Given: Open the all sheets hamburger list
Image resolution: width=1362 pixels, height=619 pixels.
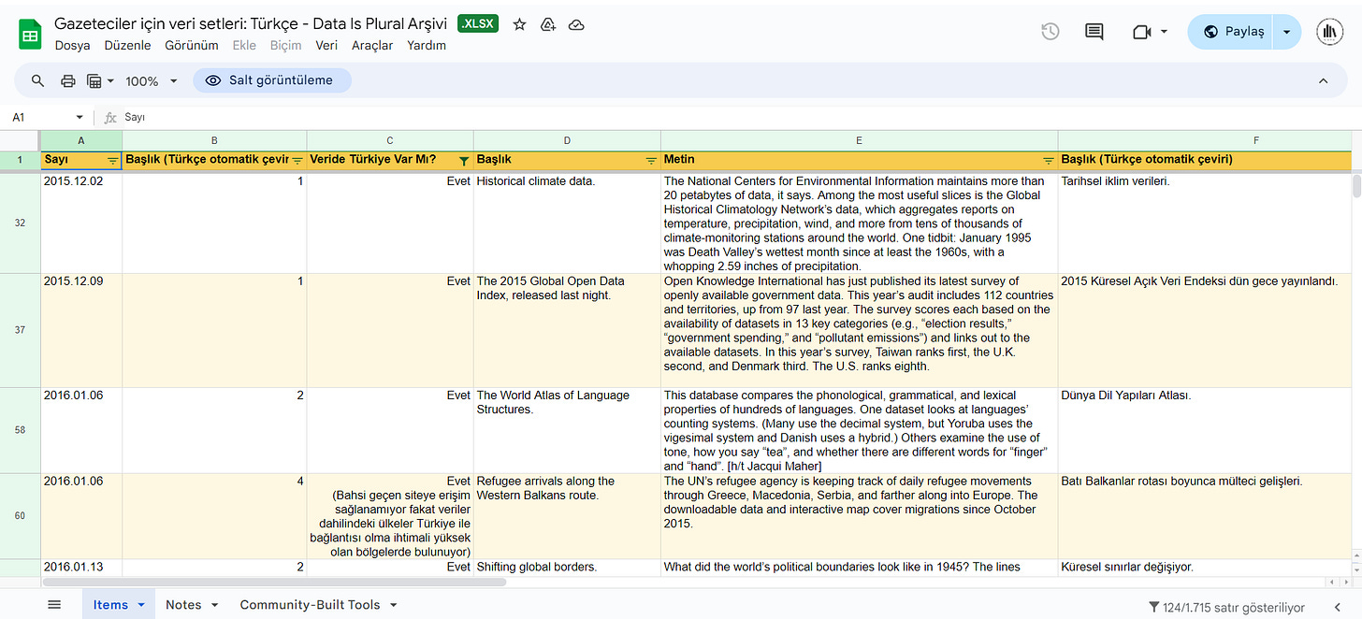Looking at the screenshot, I should [x=54, y=605].
